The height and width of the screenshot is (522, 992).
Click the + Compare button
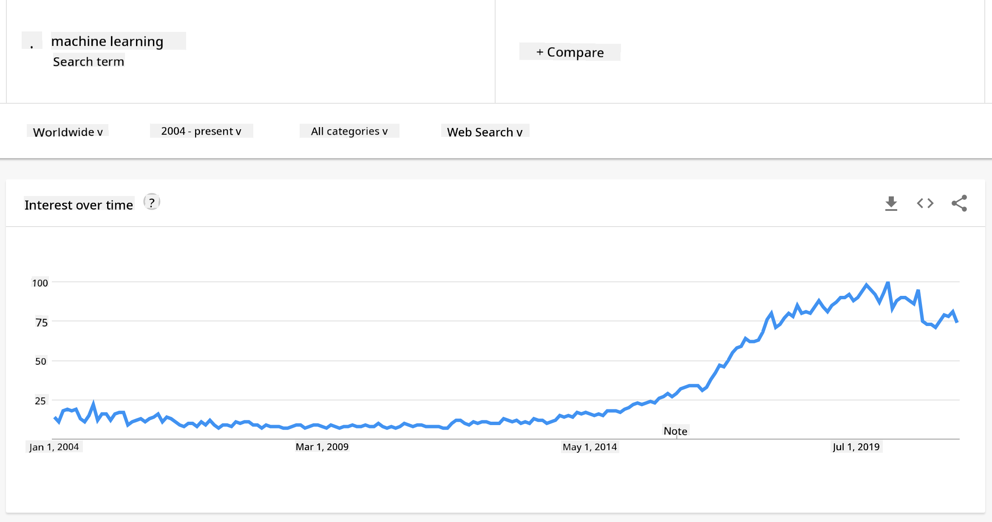pos(570,52)
